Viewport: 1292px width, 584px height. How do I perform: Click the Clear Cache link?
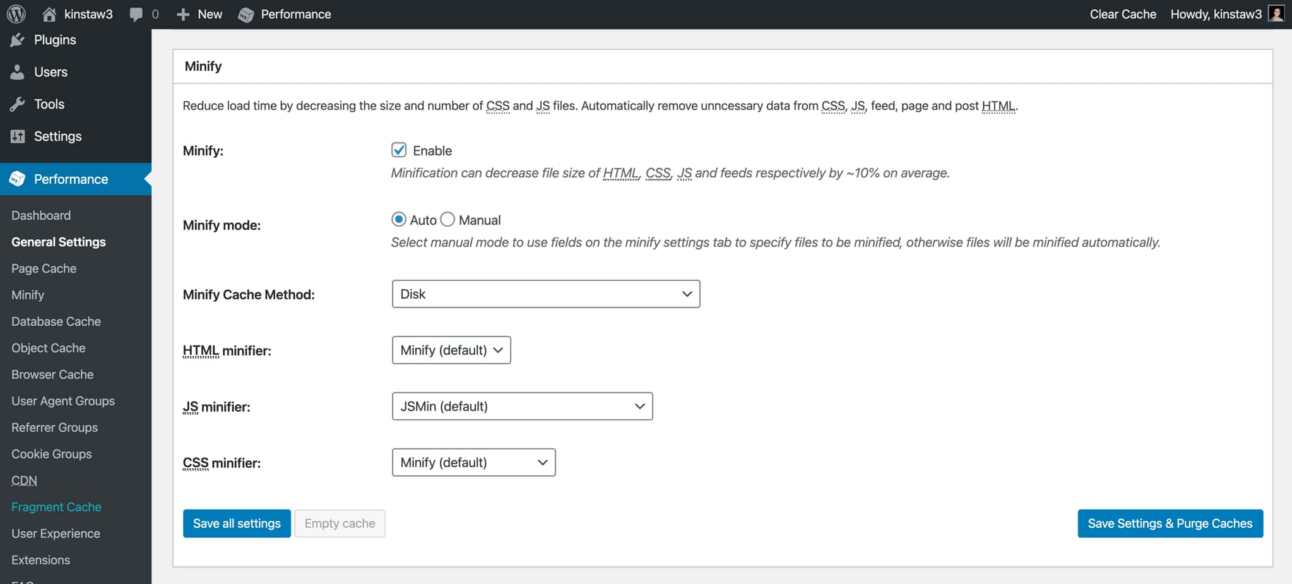(1122, 13)
